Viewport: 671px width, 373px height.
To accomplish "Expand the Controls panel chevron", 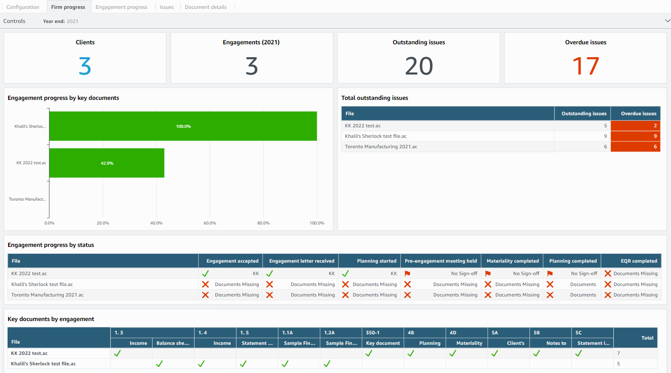I will pos(667,21).
